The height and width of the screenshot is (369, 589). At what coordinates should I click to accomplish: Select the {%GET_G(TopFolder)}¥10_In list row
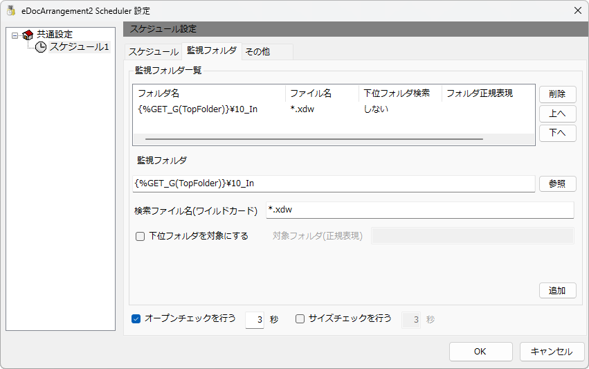(334, 109)
